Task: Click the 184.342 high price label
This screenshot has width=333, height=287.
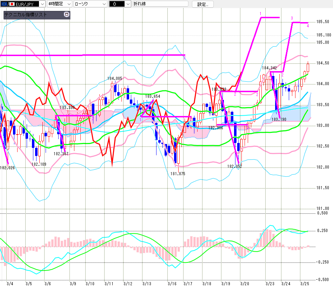Action: [x=269, y=68]
